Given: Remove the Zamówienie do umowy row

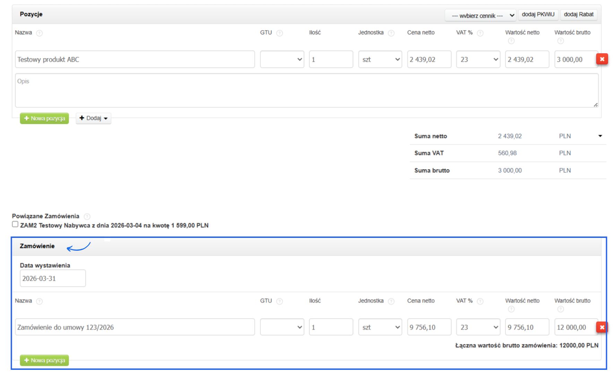Looking at the screenshot, I should point(602,327).
